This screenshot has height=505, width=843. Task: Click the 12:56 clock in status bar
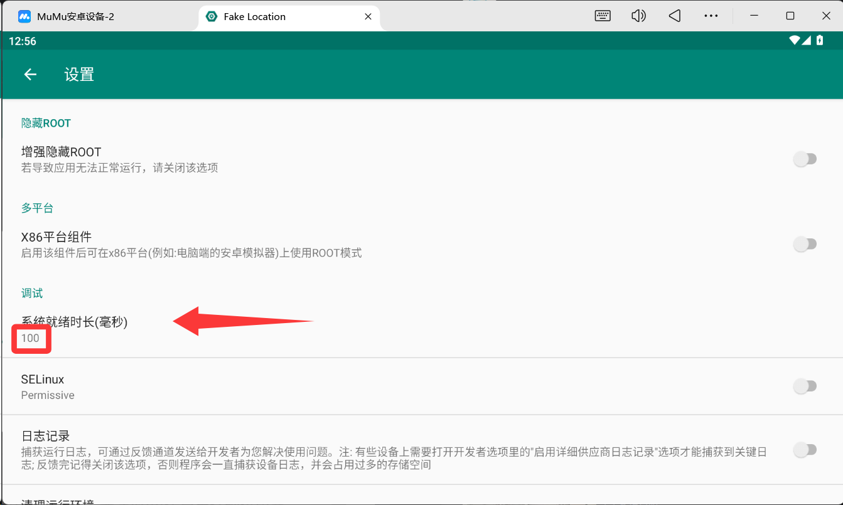[23, 41]
